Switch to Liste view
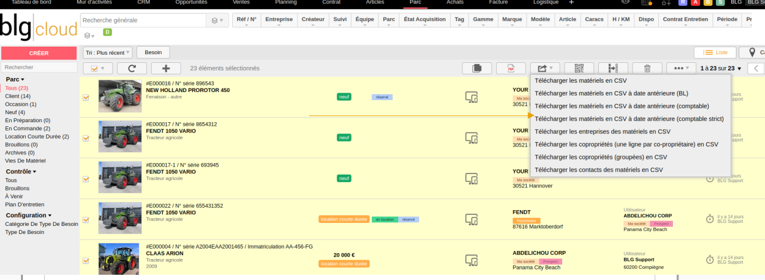765x280 pixels. (715, 52)
